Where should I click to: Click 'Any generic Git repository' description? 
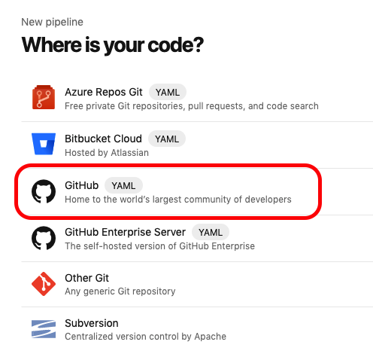(x=120, y=291)
